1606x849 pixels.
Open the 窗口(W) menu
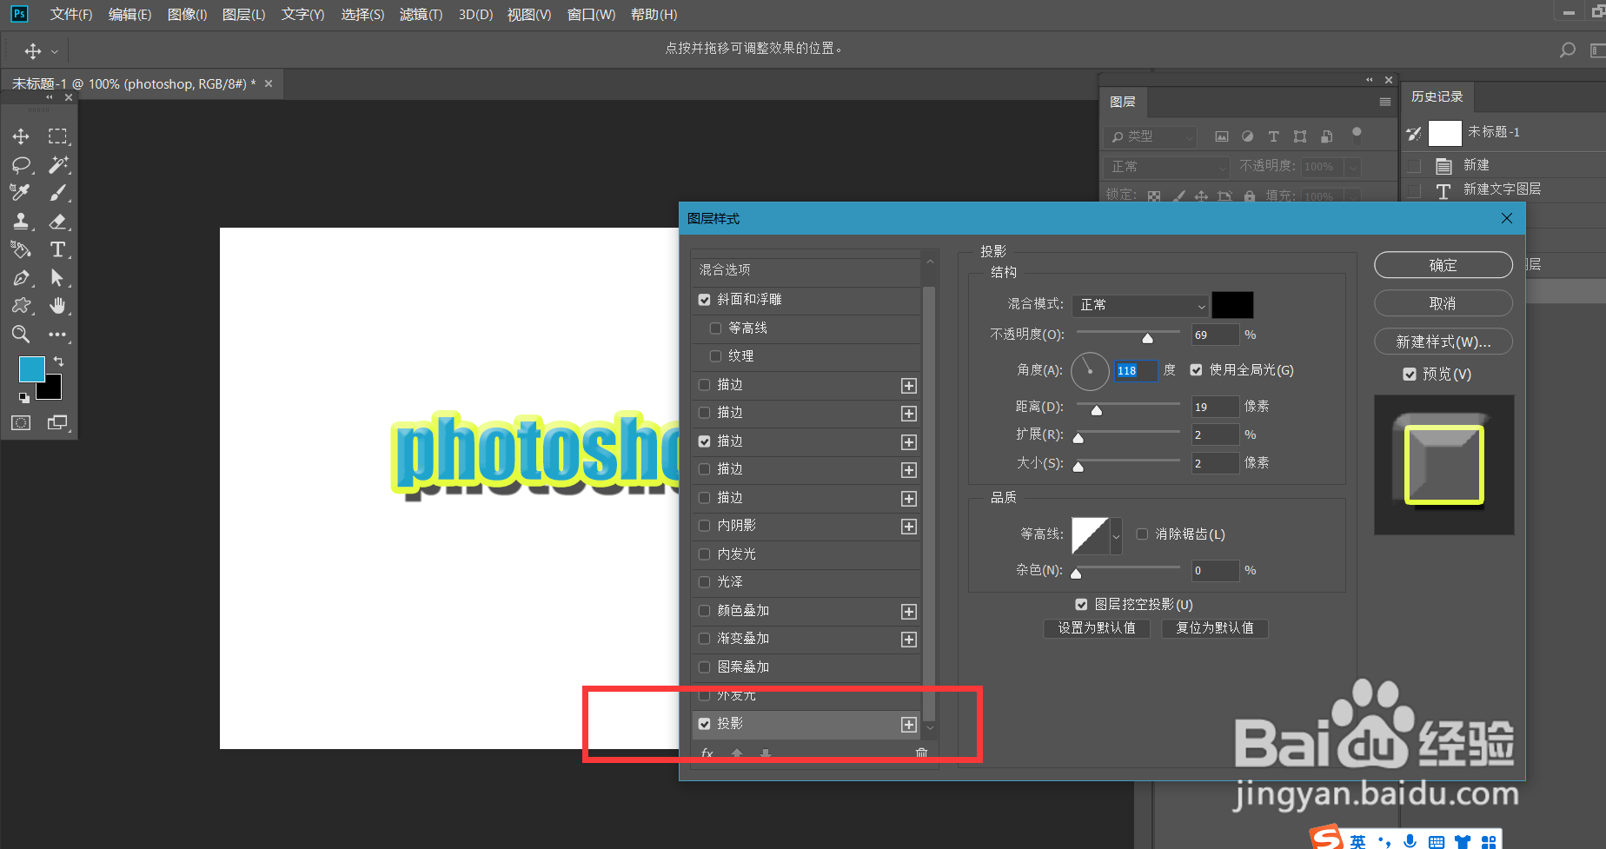point(591,15)
